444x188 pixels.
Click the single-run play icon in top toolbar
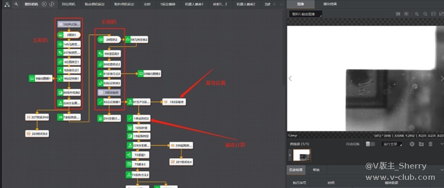pyautogui.click(x=44, y=4)
